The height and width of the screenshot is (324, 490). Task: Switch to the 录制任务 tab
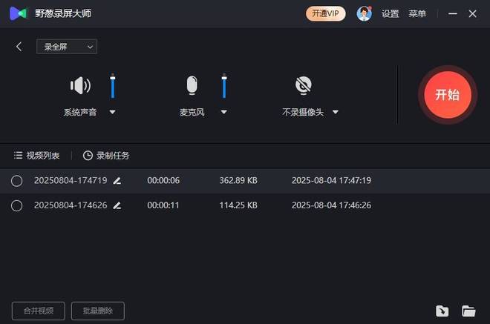point(106,156)
